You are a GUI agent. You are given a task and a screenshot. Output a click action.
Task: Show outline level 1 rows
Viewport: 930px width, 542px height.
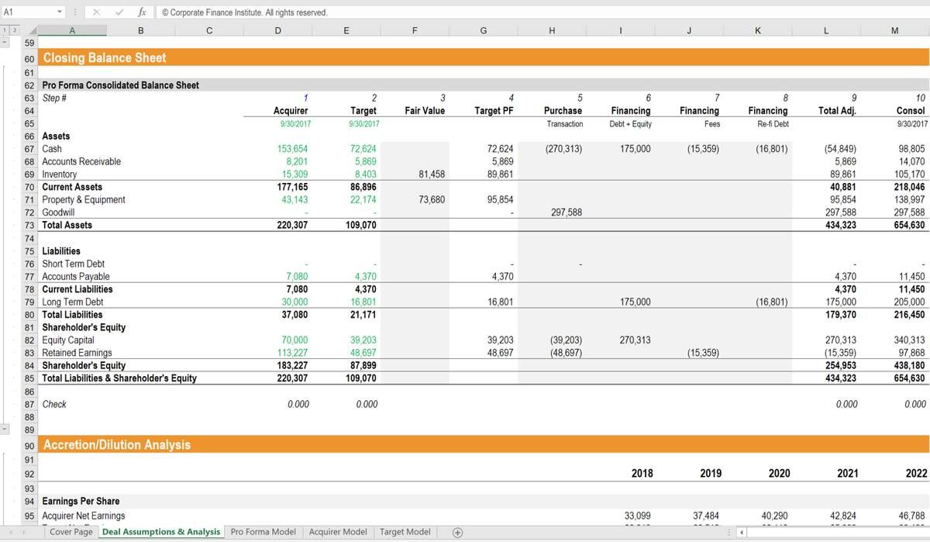point(5,30)
